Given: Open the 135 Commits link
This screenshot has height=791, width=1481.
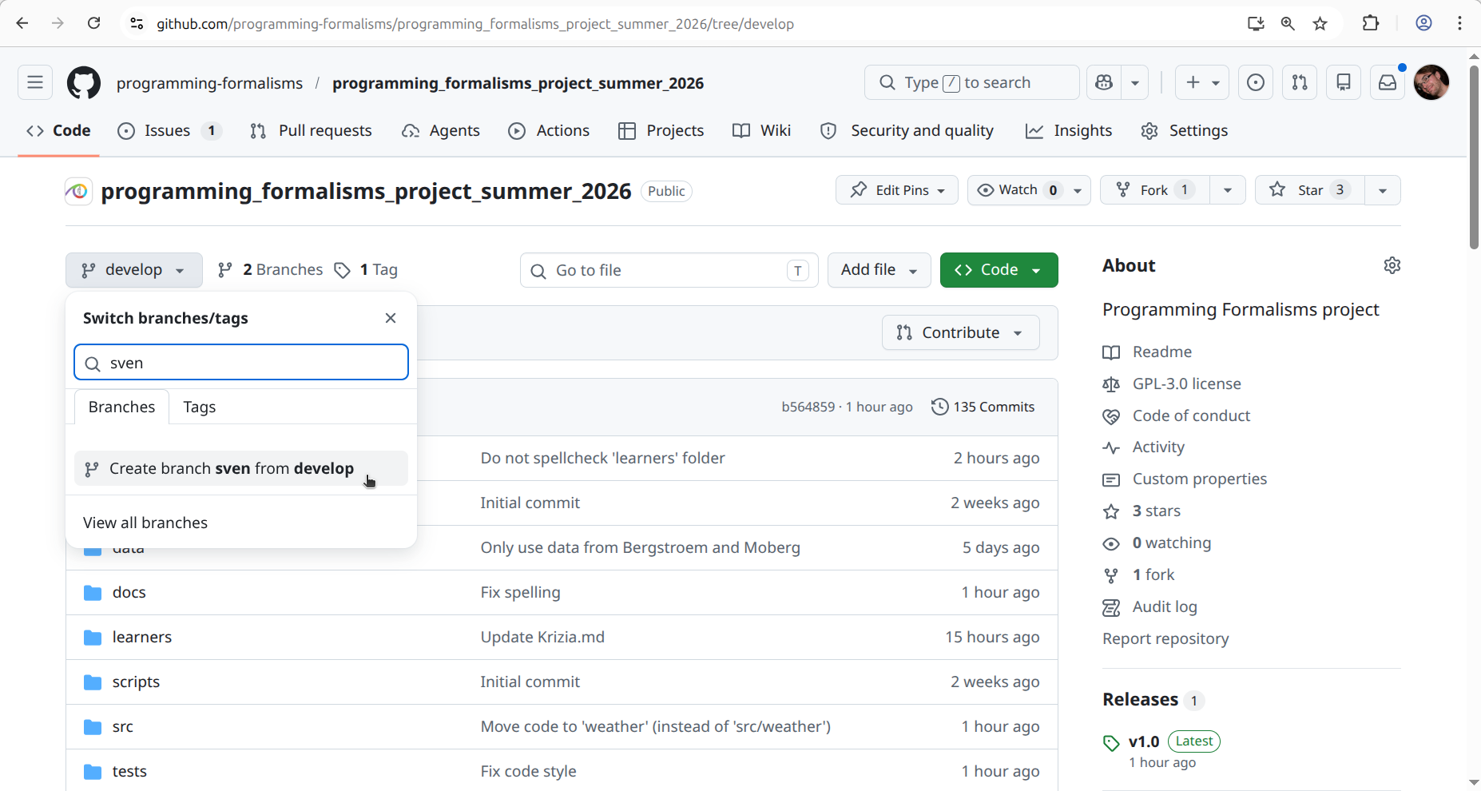Looking at the screenshot, I should click(983, 407).
